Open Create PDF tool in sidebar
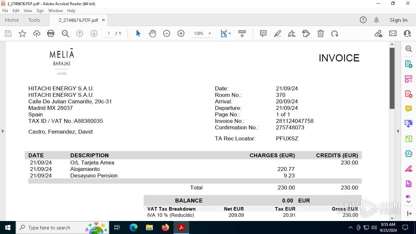 click(409, 94)
